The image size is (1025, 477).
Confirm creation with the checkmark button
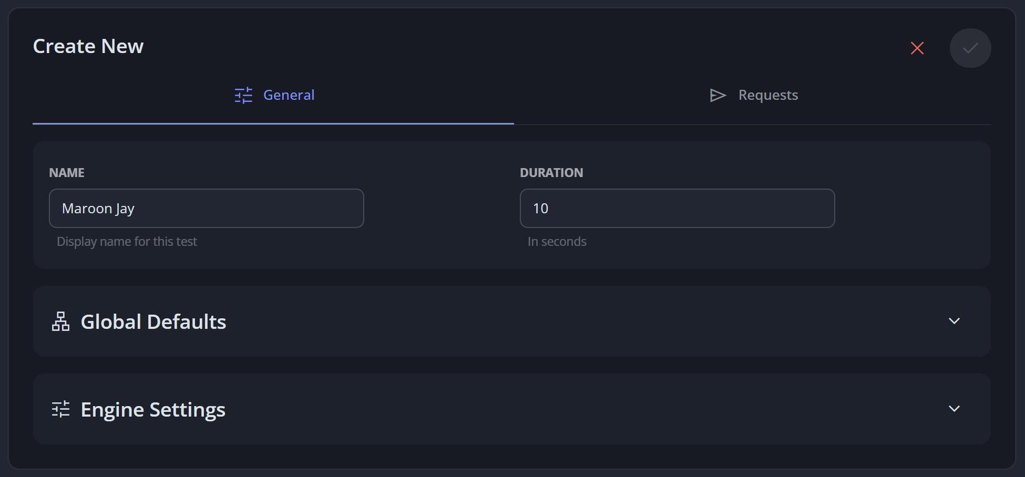[970, 48]
